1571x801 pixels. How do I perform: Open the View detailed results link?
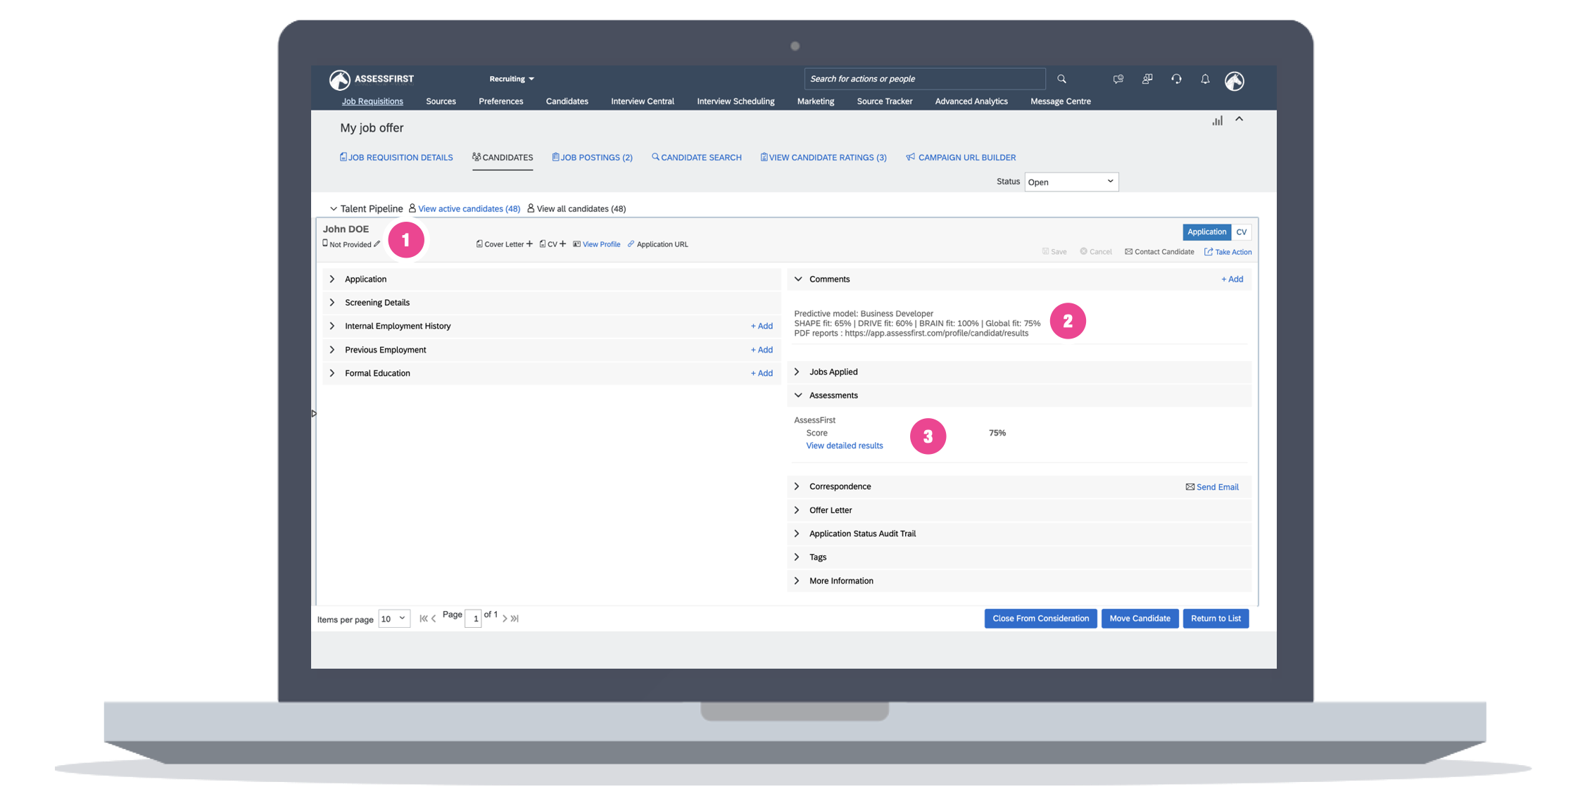coord(844,446)
